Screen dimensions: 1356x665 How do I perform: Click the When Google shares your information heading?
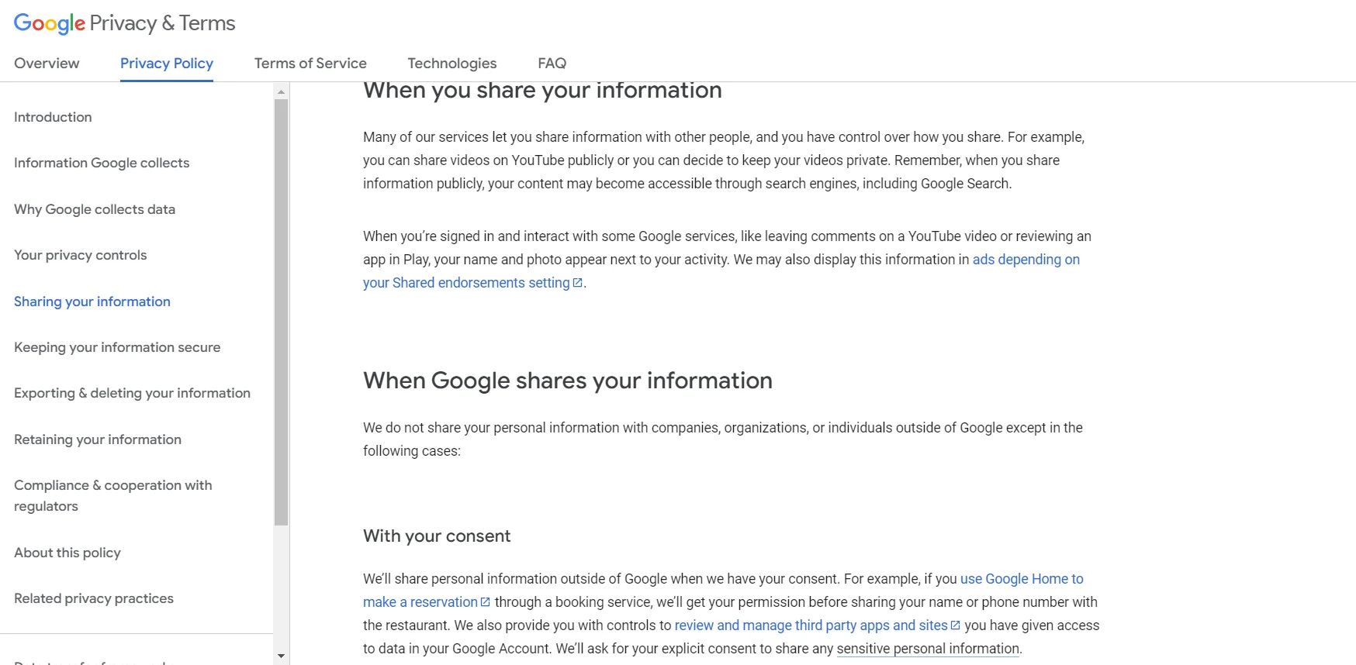(x=568, y=381)
